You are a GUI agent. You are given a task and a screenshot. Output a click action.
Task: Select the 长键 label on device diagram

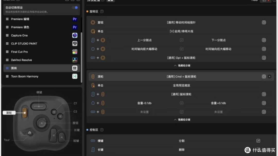click(77, 130)
